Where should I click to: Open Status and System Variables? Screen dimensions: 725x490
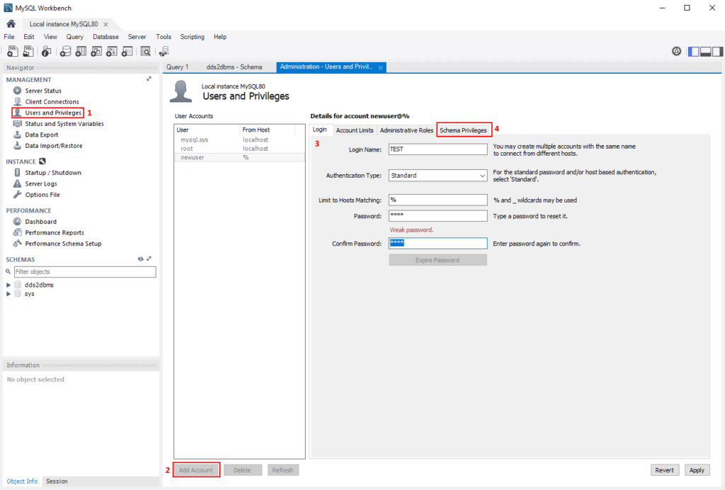coord(64,124)
